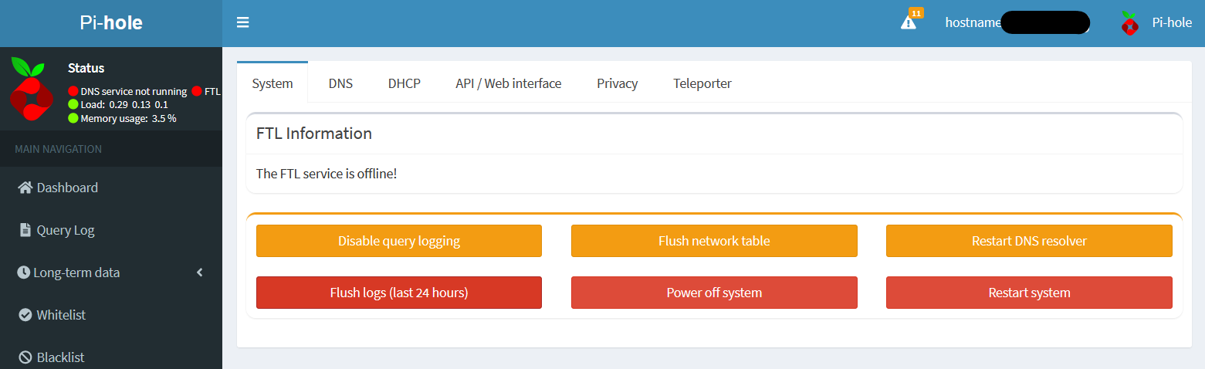This screenshot has height=369, width=1205.
Task: Click the Query Log file icon
Action: (x=25, y=230)
